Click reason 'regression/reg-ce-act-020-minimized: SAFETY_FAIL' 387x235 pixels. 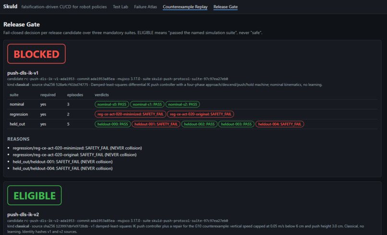click(x=77, y=148)
